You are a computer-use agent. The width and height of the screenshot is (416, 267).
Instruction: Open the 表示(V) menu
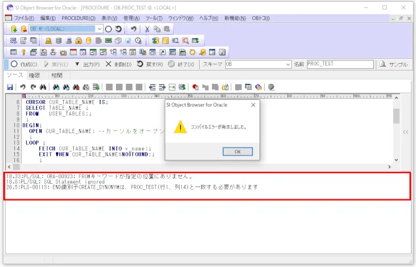[109, 18]
